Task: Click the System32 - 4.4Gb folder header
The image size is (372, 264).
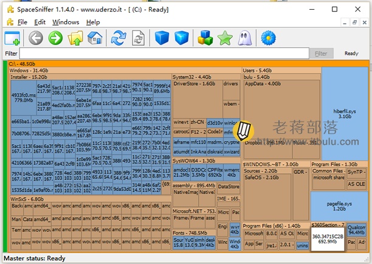Action: pyautogui.click(x=206, y=77)
